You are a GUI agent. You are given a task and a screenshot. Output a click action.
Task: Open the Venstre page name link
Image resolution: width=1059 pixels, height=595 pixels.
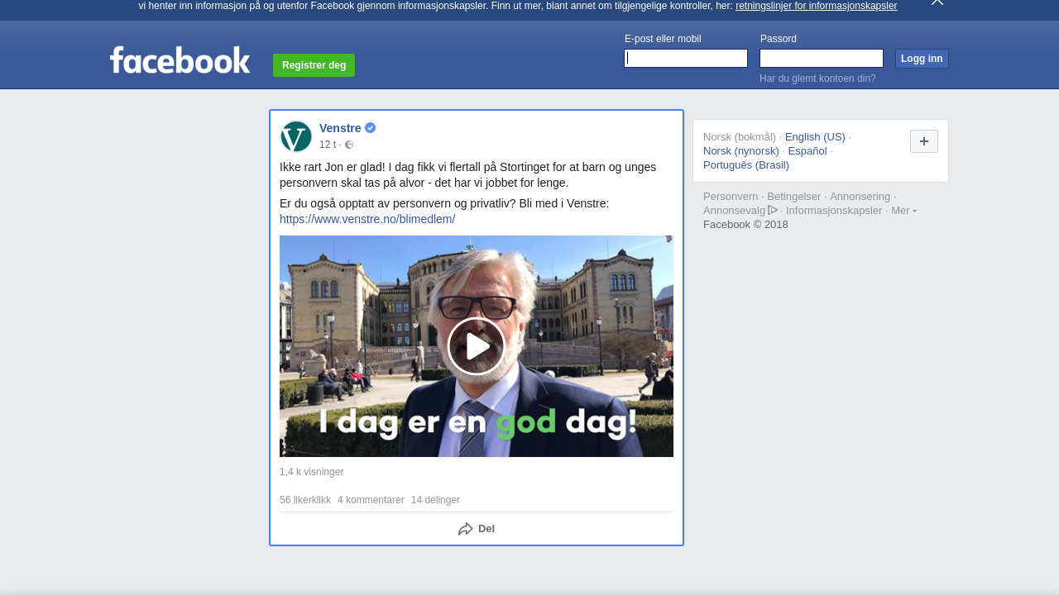click(x=340, y=128)
